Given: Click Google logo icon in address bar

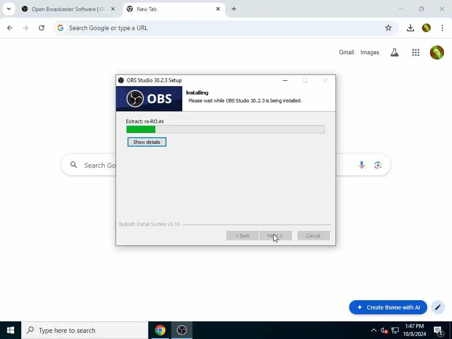Looking at the screenshot, I should (x=60, y=28).
